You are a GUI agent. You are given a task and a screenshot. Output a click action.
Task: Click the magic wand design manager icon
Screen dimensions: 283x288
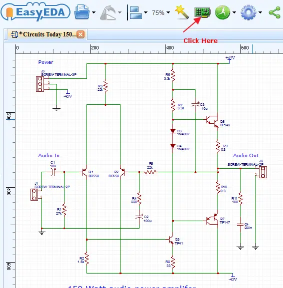[x=182, y=12]
